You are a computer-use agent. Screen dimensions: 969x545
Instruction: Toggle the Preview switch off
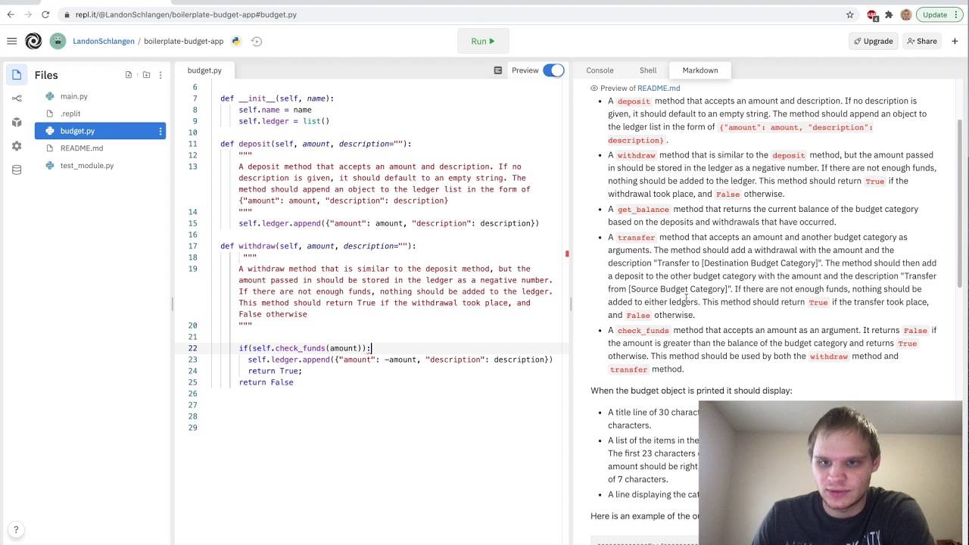pyautogui.click(x=553, y=70)
